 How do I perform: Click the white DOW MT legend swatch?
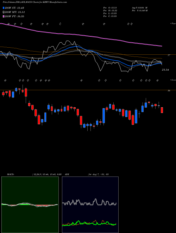click(x=4, y=12)
